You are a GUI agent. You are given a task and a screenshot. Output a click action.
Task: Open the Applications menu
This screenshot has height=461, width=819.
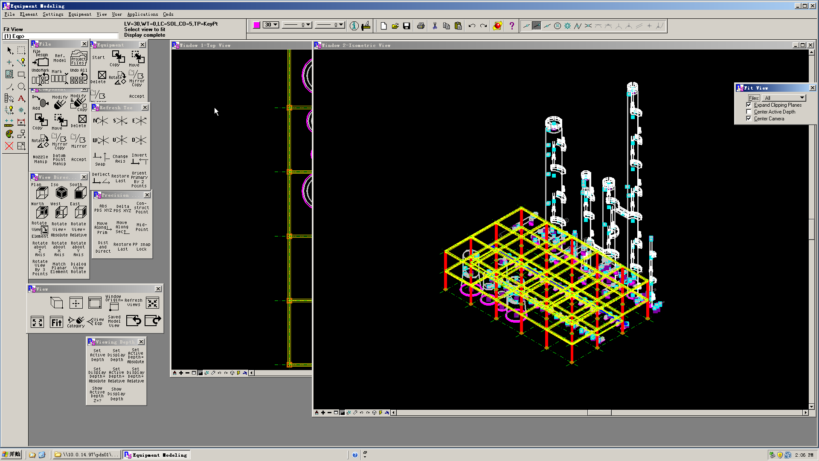[142, 14]
